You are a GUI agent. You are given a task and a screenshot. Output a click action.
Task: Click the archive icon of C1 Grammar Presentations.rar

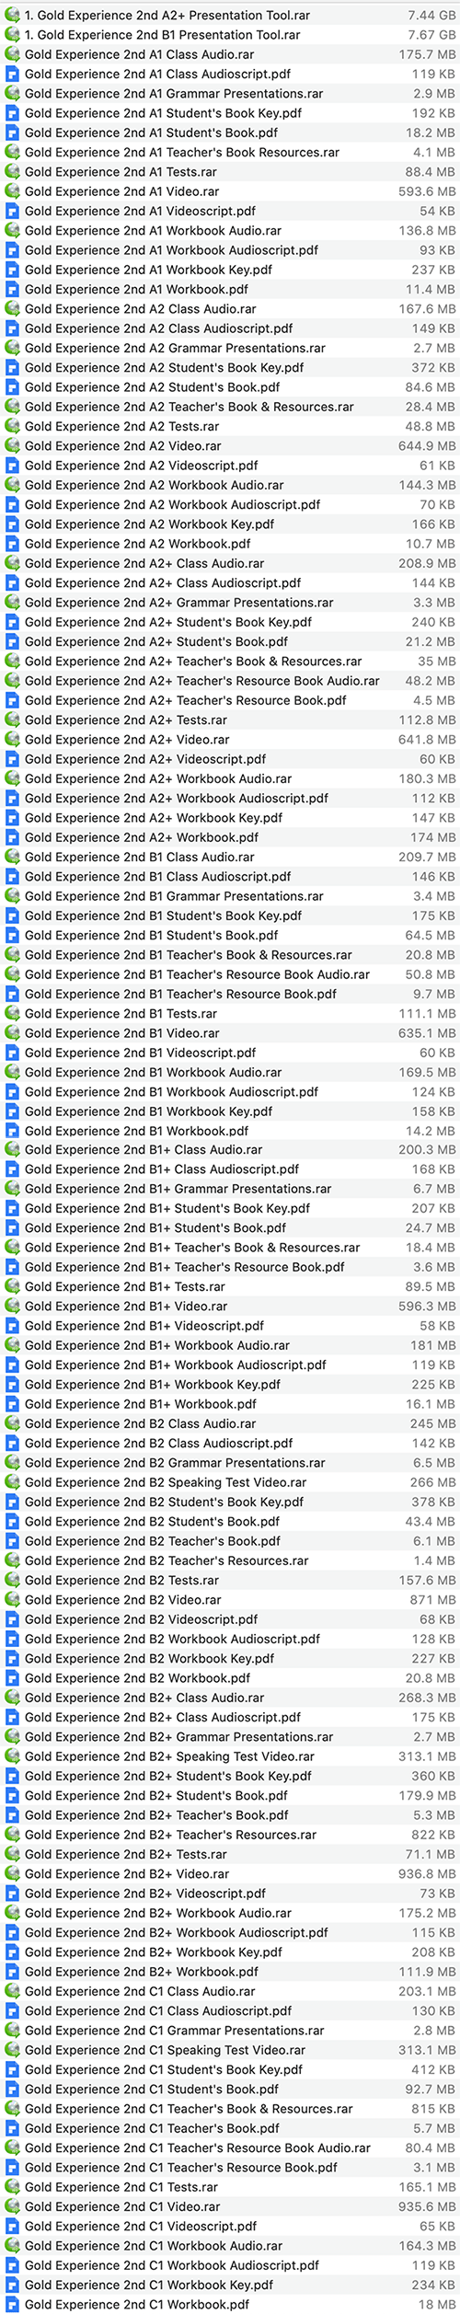pos(12,2031)
